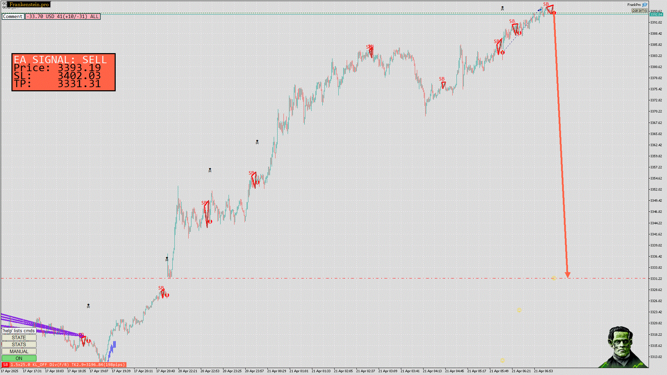Click the red SB tag in bottom status bar
The image size is (667, 375).
(5, 365)
